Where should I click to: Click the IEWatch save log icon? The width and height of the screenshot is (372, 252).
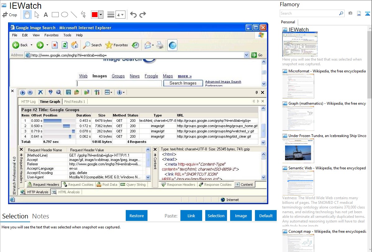tap(68, 92)
